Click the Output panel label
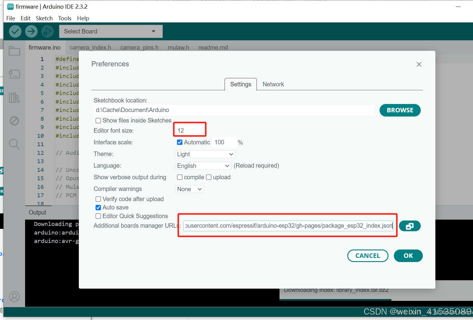473x320 pixels. pyautogui.click(x=37, y=212)
